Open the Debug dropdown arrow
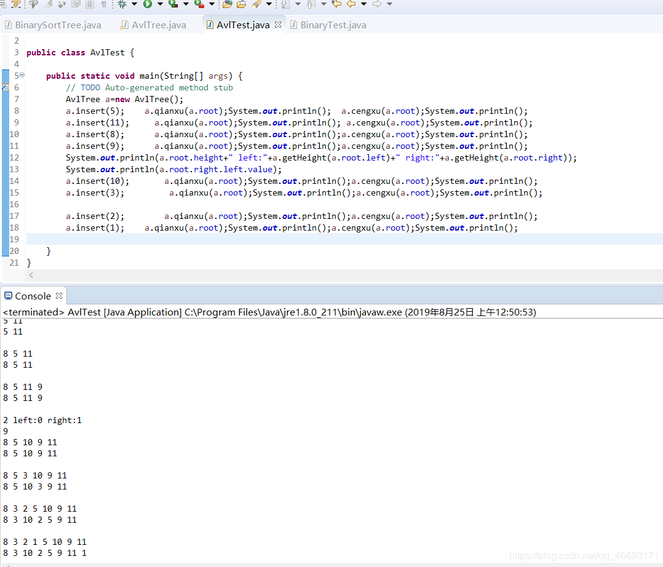This screenshot has height=567, width=663. click(135, 4)
